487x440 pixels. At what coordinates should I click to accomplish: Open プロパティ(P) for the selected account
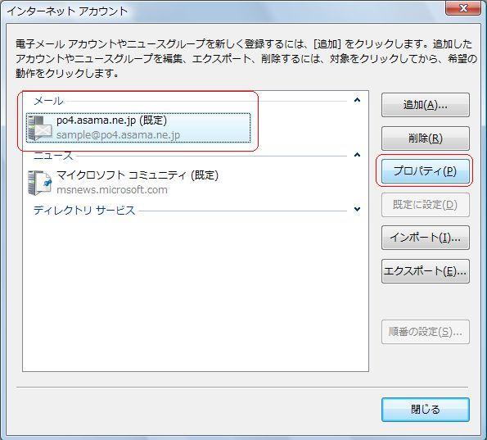coord(425,171)
